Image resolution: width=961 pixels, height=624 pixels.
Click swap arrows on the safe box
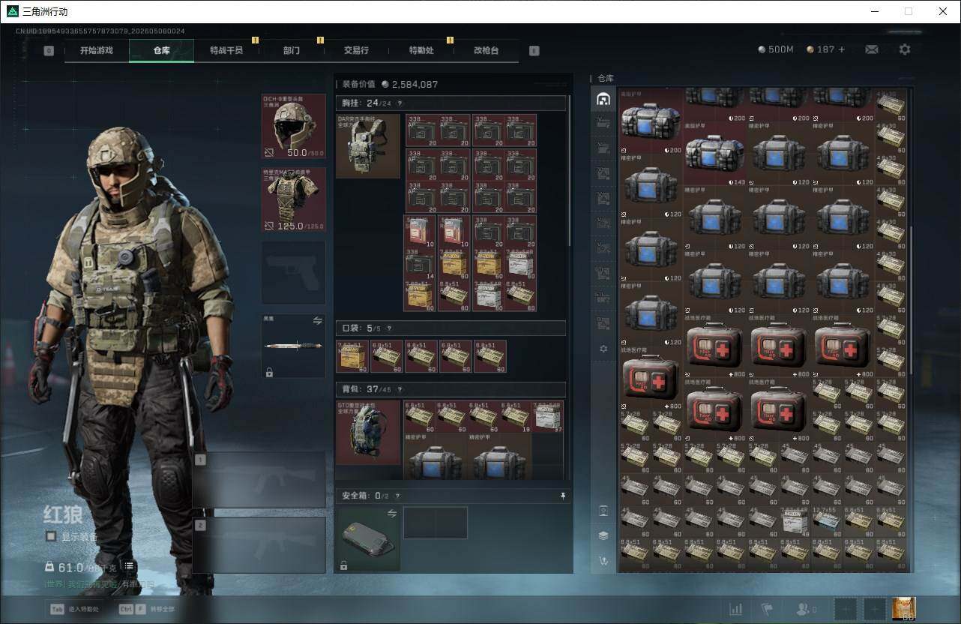[391, 514]
